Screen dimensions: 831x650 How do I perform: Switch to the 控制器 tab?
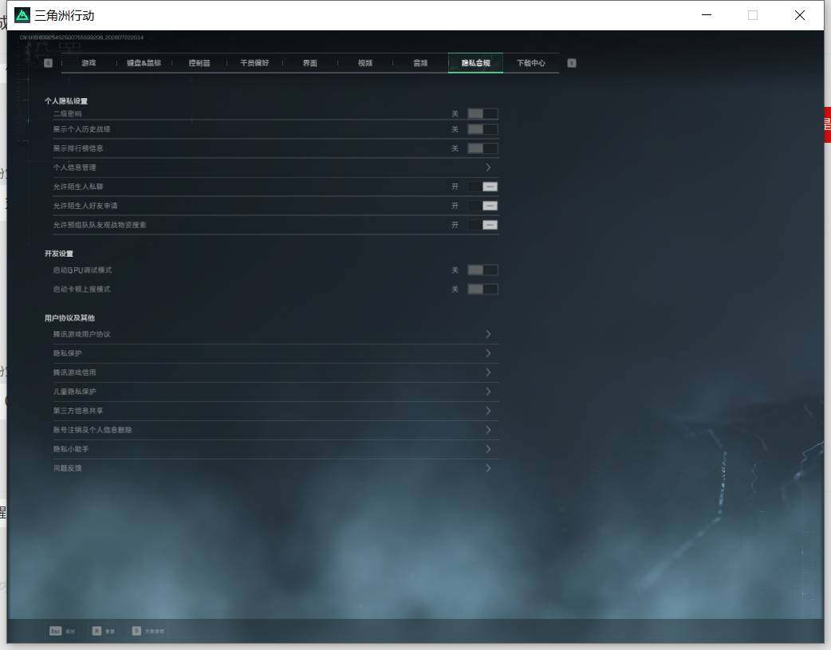click(199, 63)
